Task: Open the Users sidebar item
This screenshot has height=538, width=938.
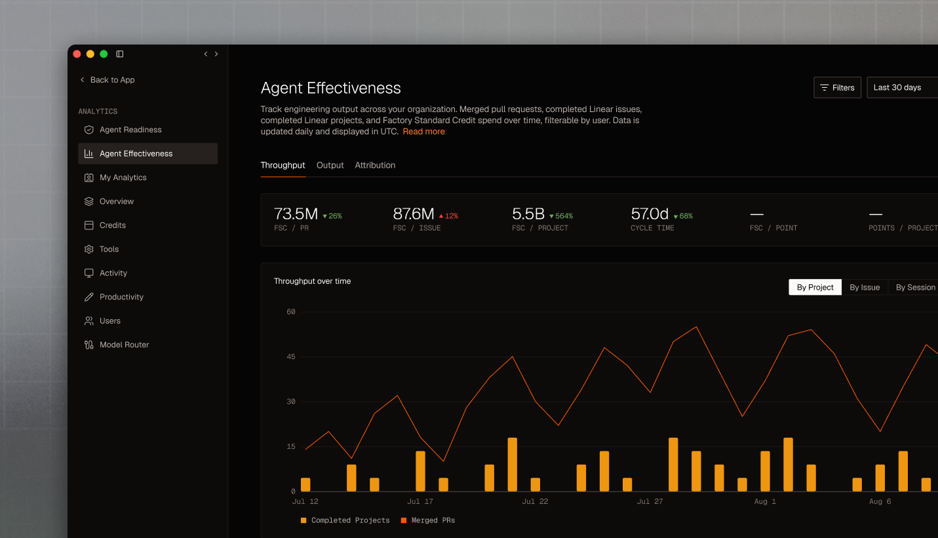Action: 147,321
